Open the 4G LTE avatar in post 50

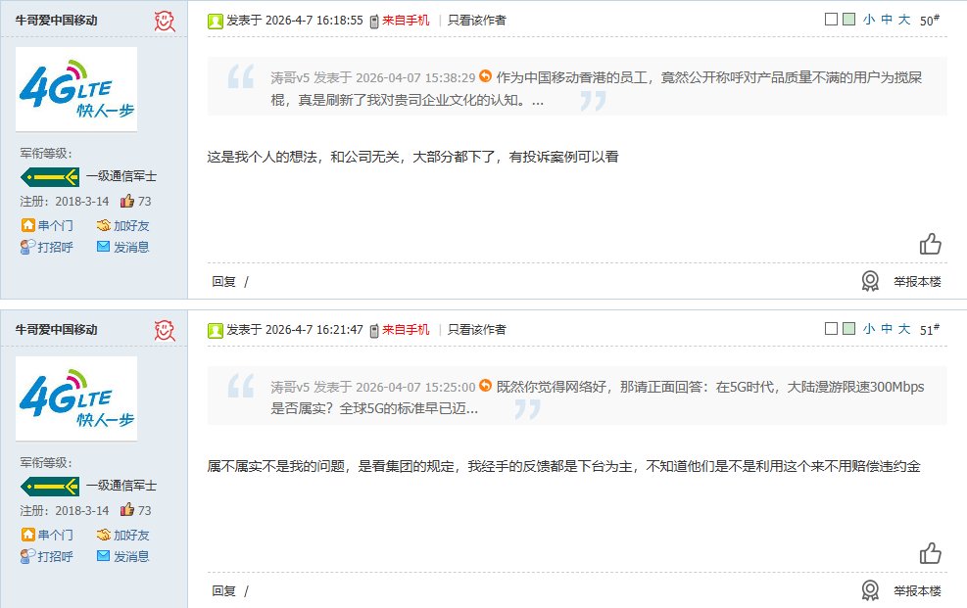coord(76,89)
